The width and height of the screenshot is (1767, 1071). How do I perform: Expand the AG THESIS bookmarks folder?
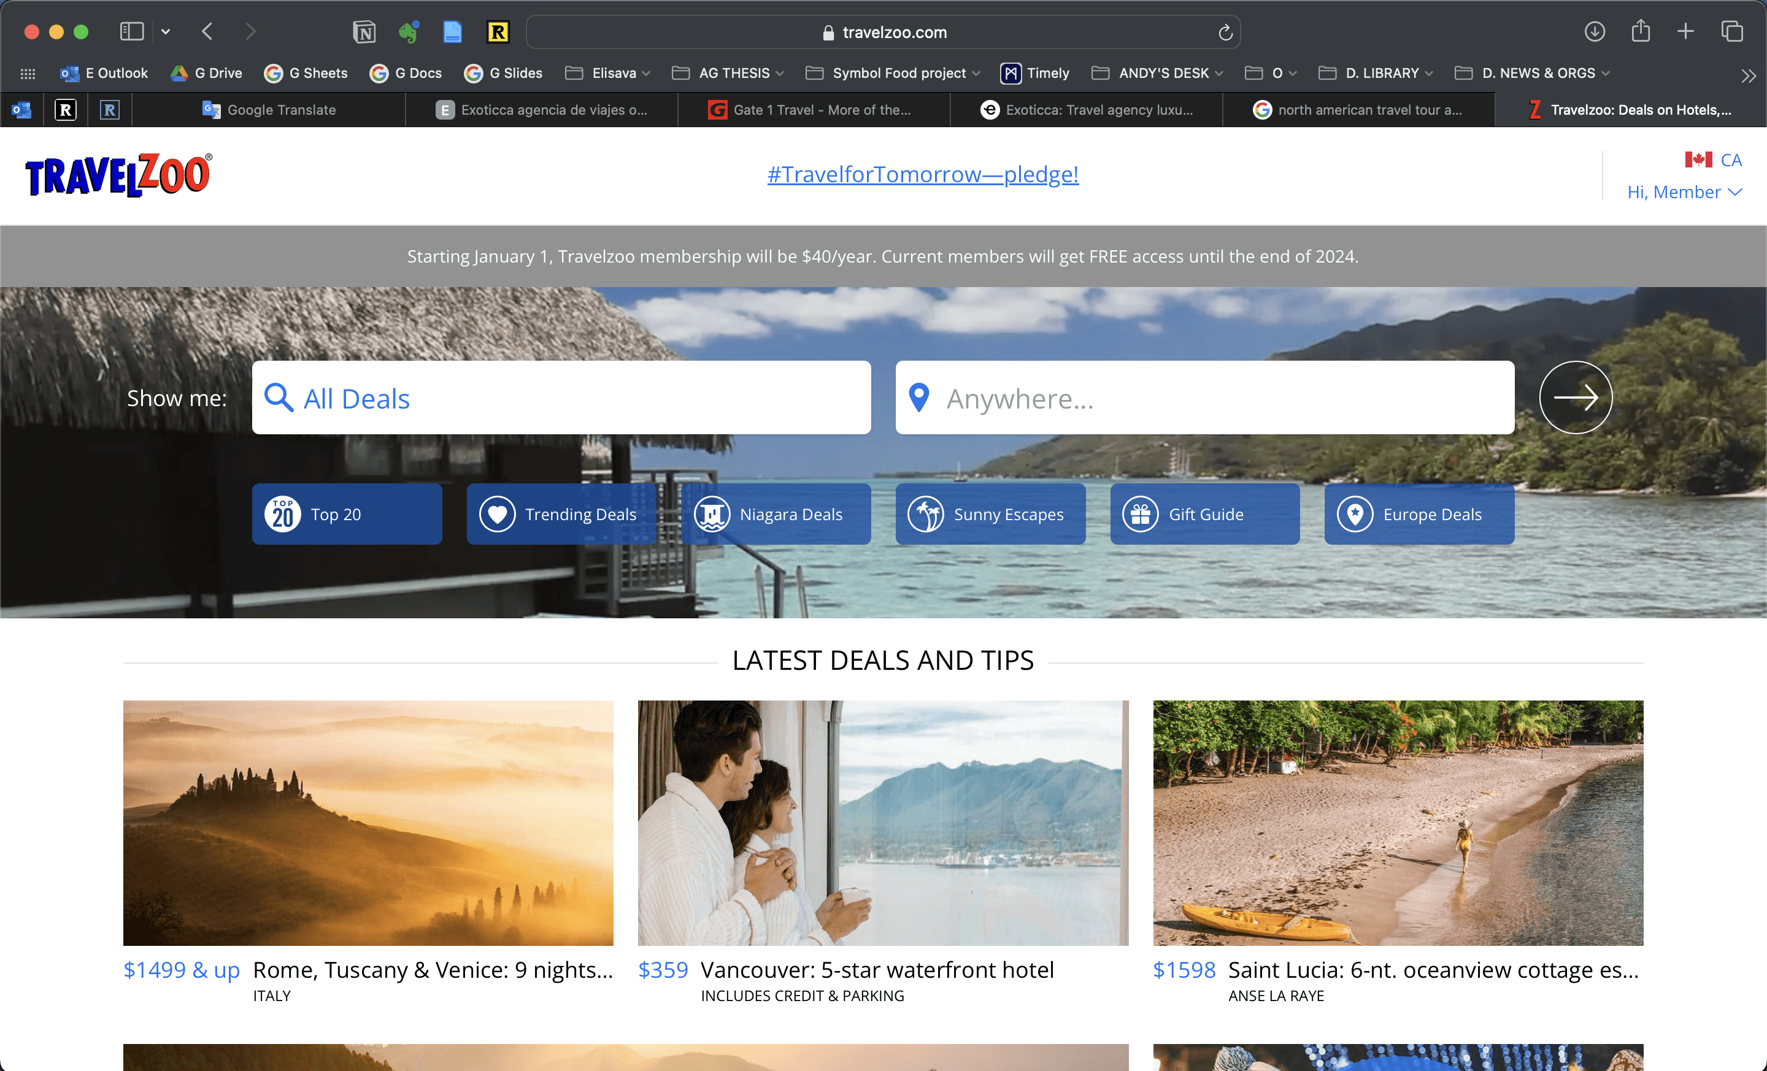(x=728, y=73)
